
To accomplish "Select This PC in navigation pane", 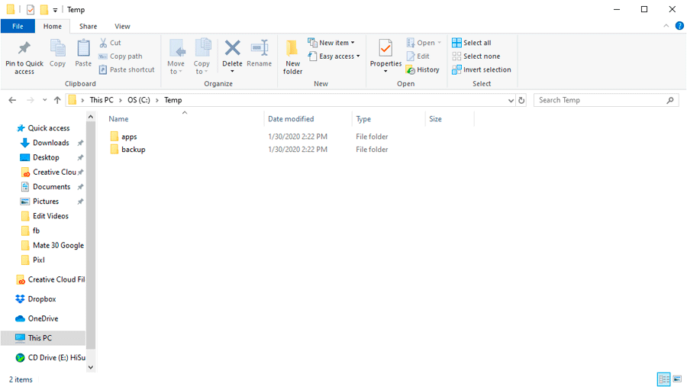I will pyautogui.click(x=43, y=338).
